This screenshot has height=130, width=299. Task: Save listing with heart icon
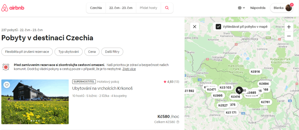click(7, 85)
